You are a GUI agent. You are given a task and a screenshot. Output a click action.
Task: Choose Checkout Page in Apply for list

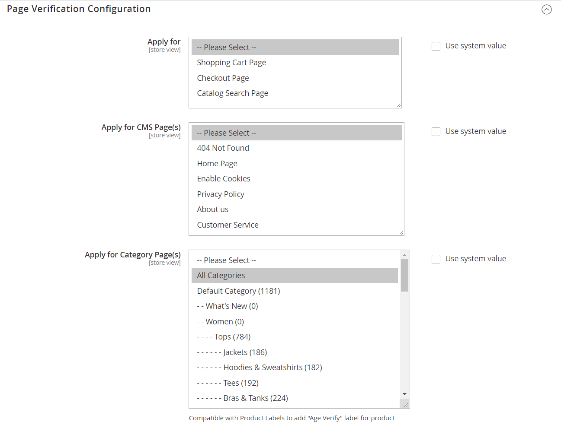(x=223, y=78)
